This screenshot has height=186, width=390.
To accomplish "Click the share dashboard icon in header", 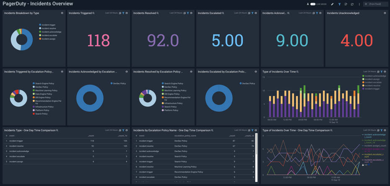I will coord(346,4).
